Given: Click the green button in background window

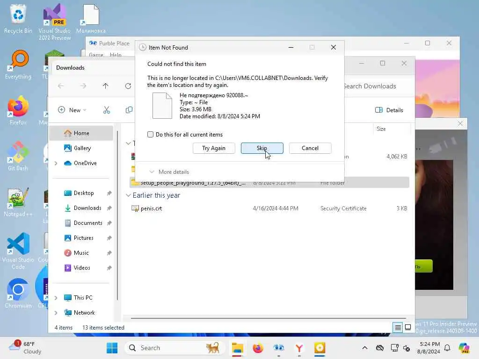Looking at the screenshot, I should (423, 266).
